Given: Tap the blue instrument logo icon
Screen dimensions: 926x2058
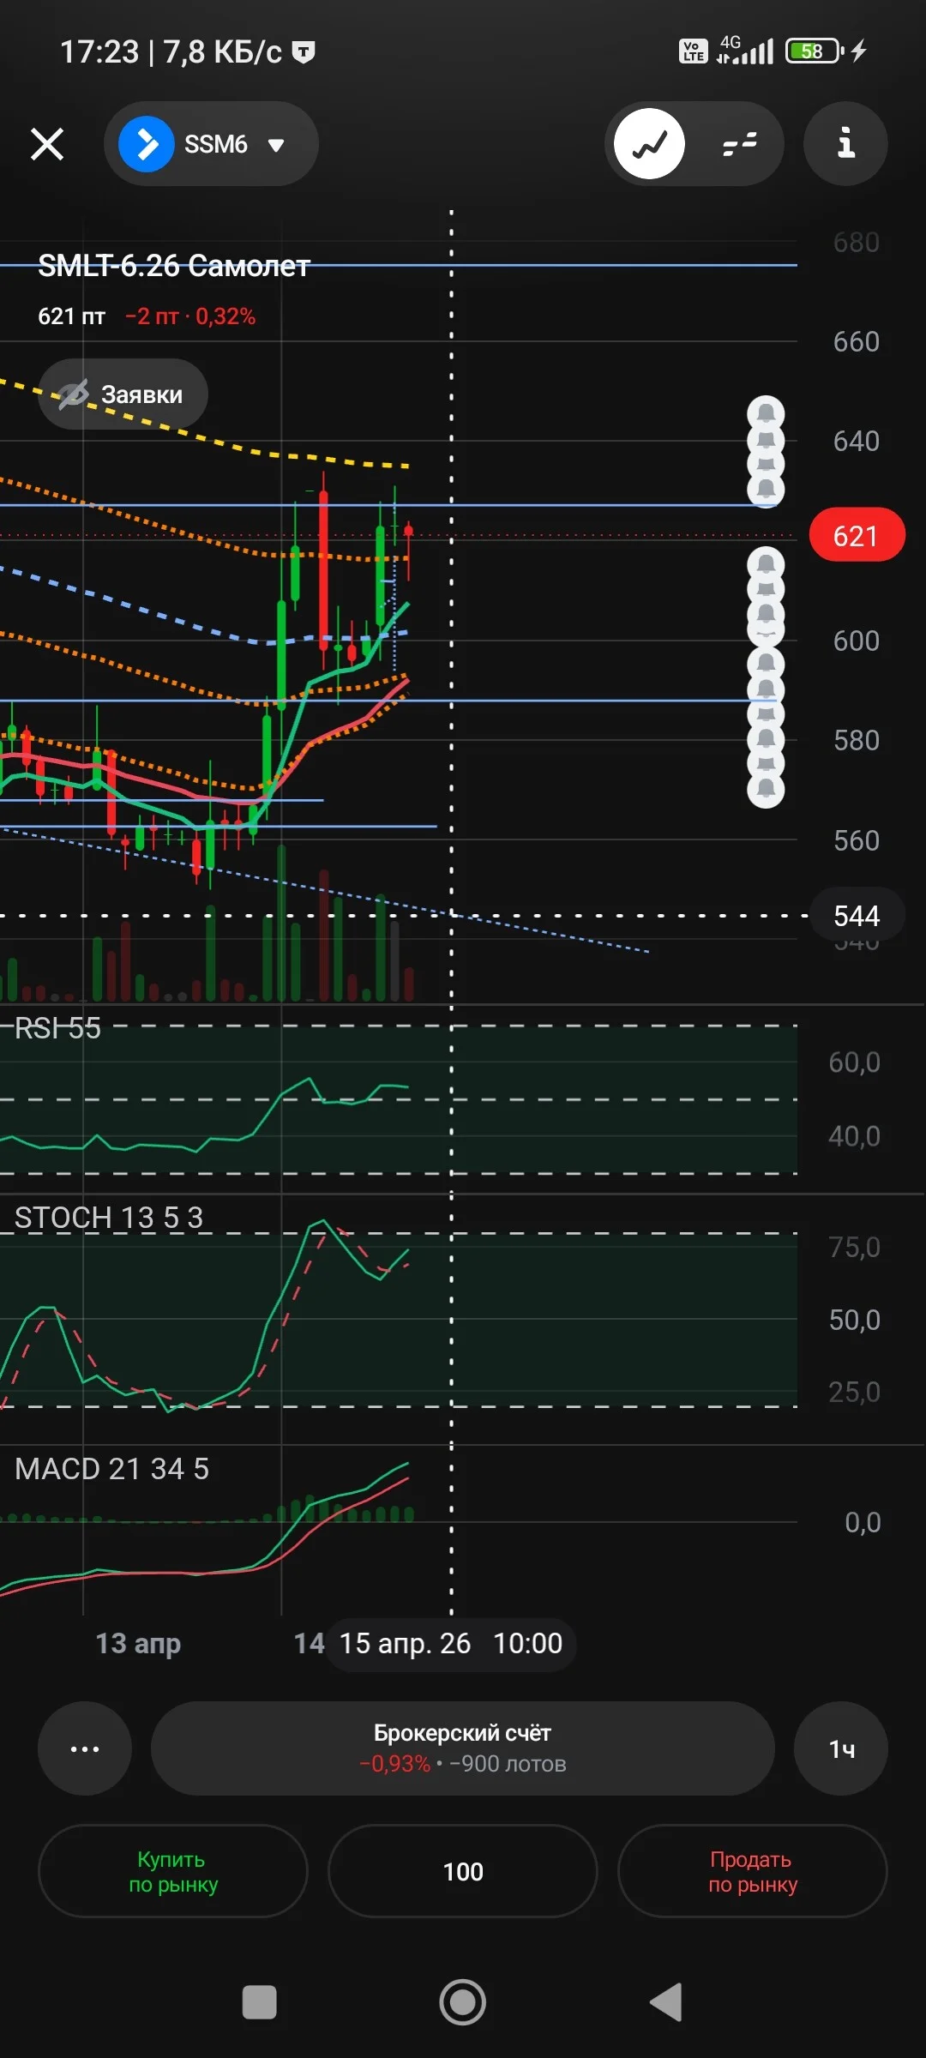Looking at the screenshot, I should pyautogui.click(x=147, y=144).
